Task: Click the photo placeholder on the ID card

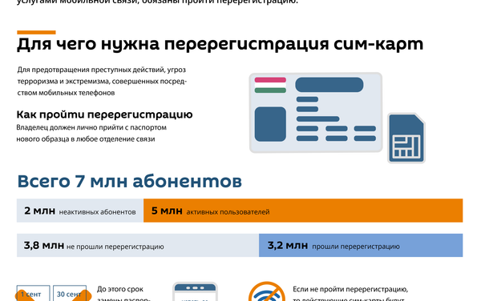Action: tap(270, 124)
